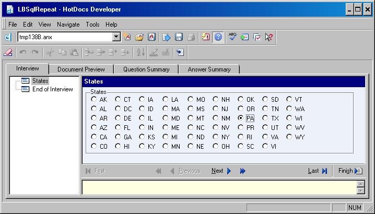Select End of Interview in the outline
The image size is (375, 214).
pyautogui.click(x=53, y=89)
